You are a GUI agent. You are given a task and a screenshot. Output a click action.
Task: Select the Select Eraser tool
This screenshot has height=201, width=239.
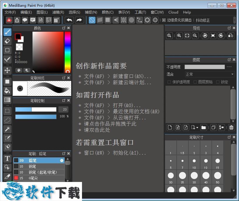tap(7, 147)
